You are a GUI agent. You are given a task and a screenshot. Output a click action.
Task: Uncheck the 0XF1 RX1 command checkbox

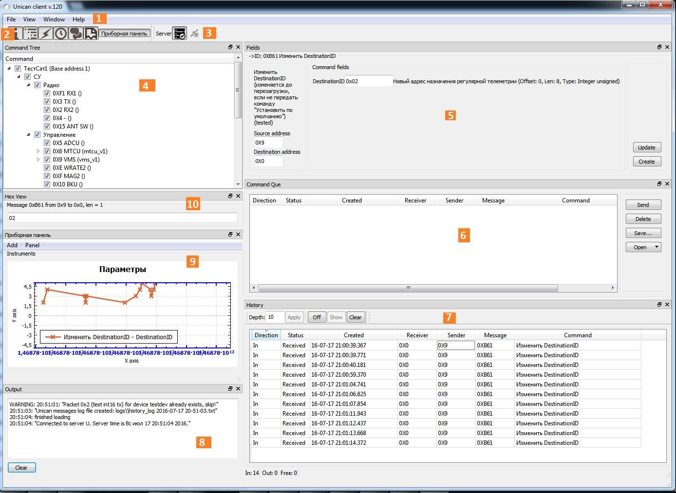click(x=47, y=93)
